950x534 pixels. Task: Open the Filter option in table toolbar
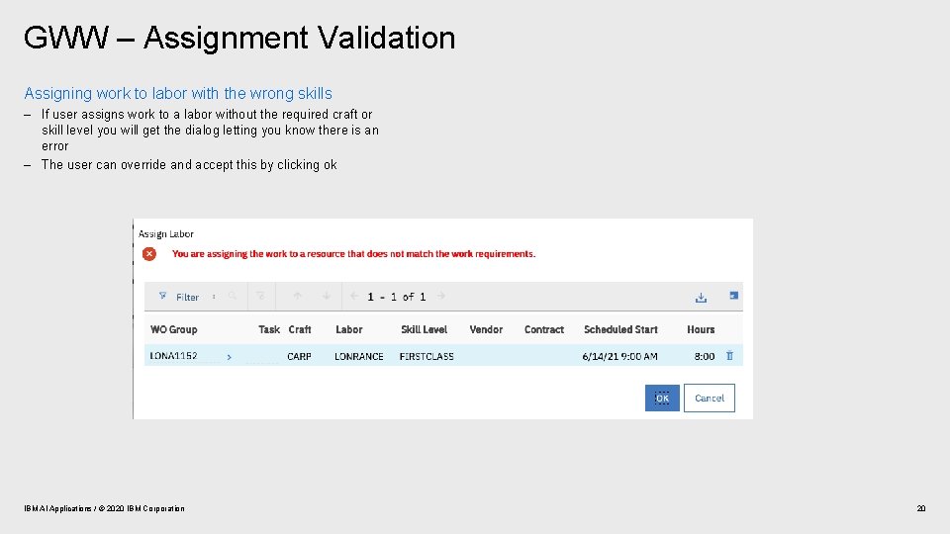click(x=187, y=298)
